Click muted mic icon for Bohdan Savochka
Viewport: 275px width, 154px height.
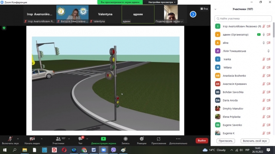pos(263,92)
